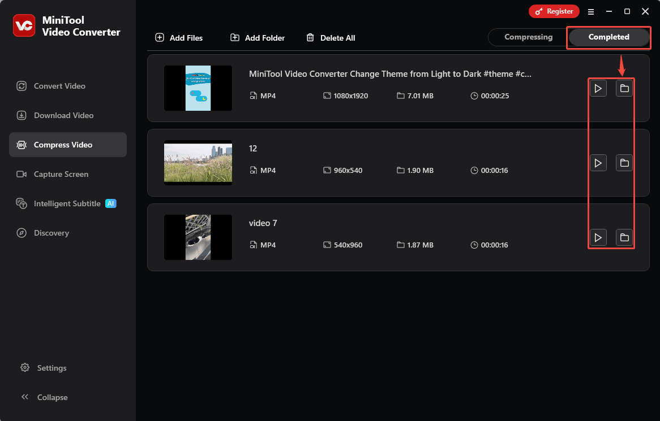Viewport: 660px width, 421px height.
Task: Open the hamburger menu near Register
Action: 591,11
